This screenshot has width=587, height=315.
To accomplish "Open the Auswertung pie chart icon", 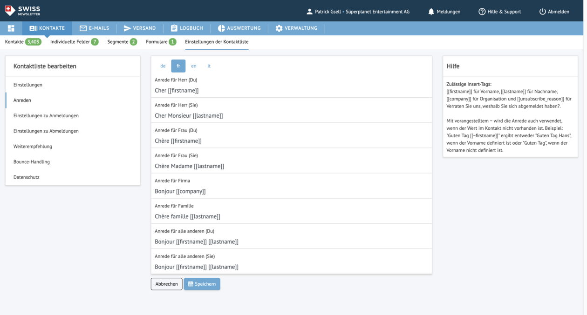I will 221,28.
